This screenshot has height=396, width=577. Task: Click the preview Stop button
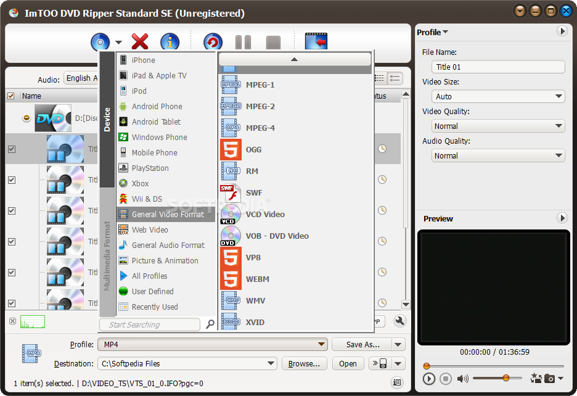pos(446,378)
